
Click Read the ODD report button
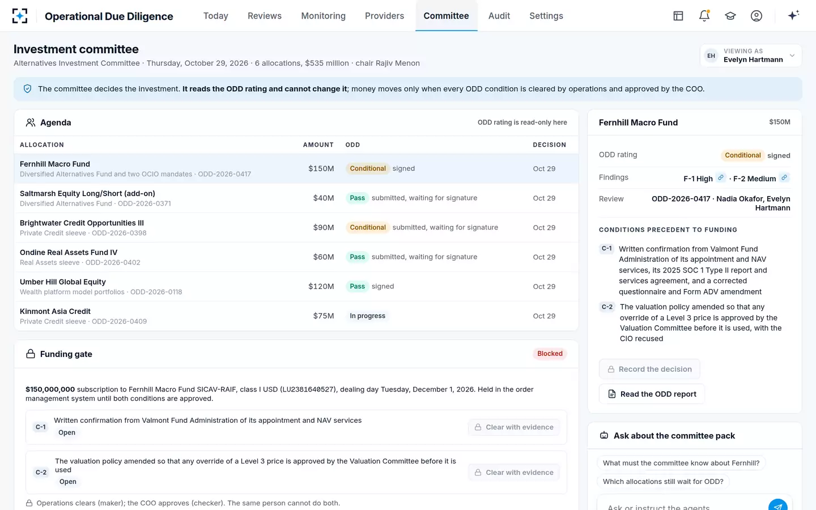(652, 394)
